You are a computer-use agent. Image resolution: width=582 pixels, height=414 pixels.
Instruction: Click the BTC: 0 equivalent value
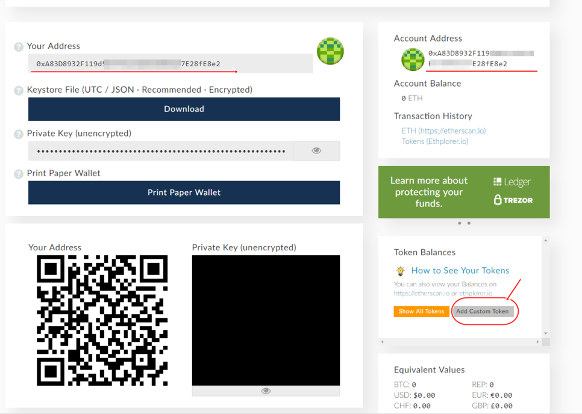tap(405, 385)
